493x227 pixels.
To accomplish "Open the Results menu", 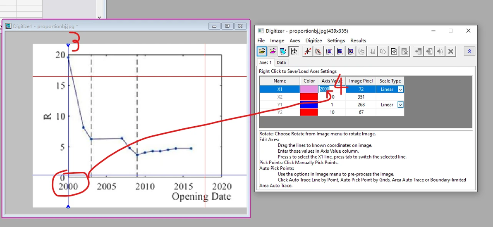I will (358, 40).
